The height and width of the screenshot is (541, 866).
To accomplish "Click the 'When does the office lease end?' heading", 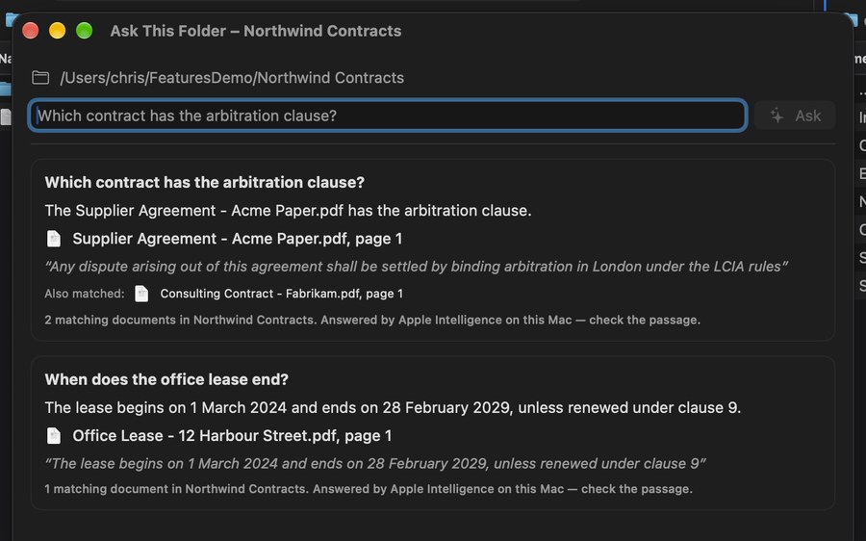I will 166,379.
